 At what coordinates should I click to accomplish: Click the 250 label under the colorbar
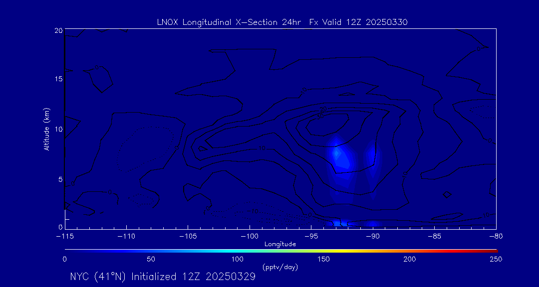point(497,259)
